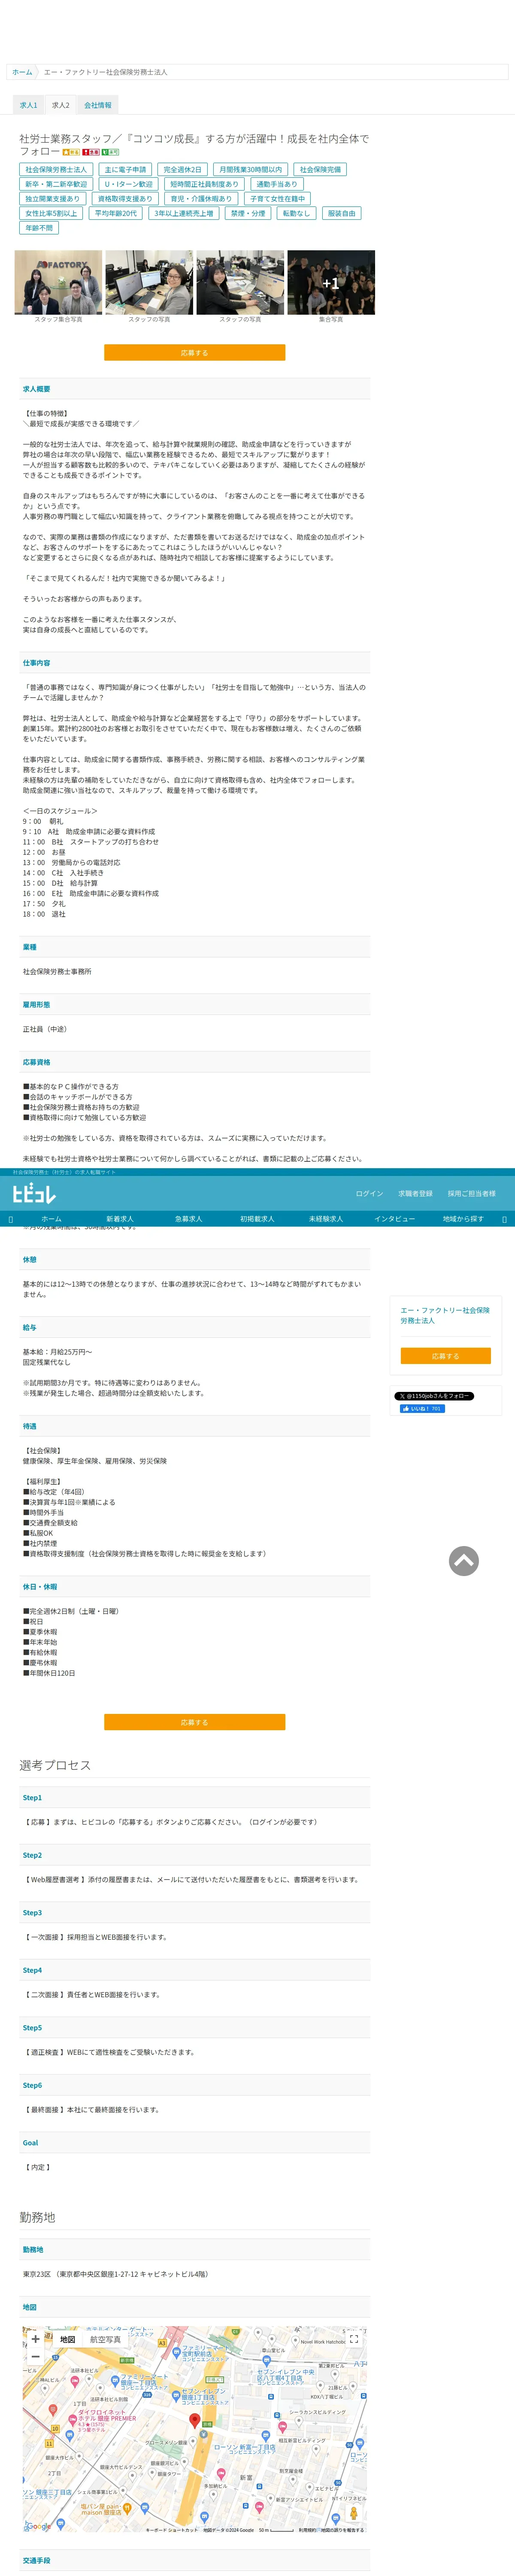Select the 通勤手当あり tag

[277, 184]
